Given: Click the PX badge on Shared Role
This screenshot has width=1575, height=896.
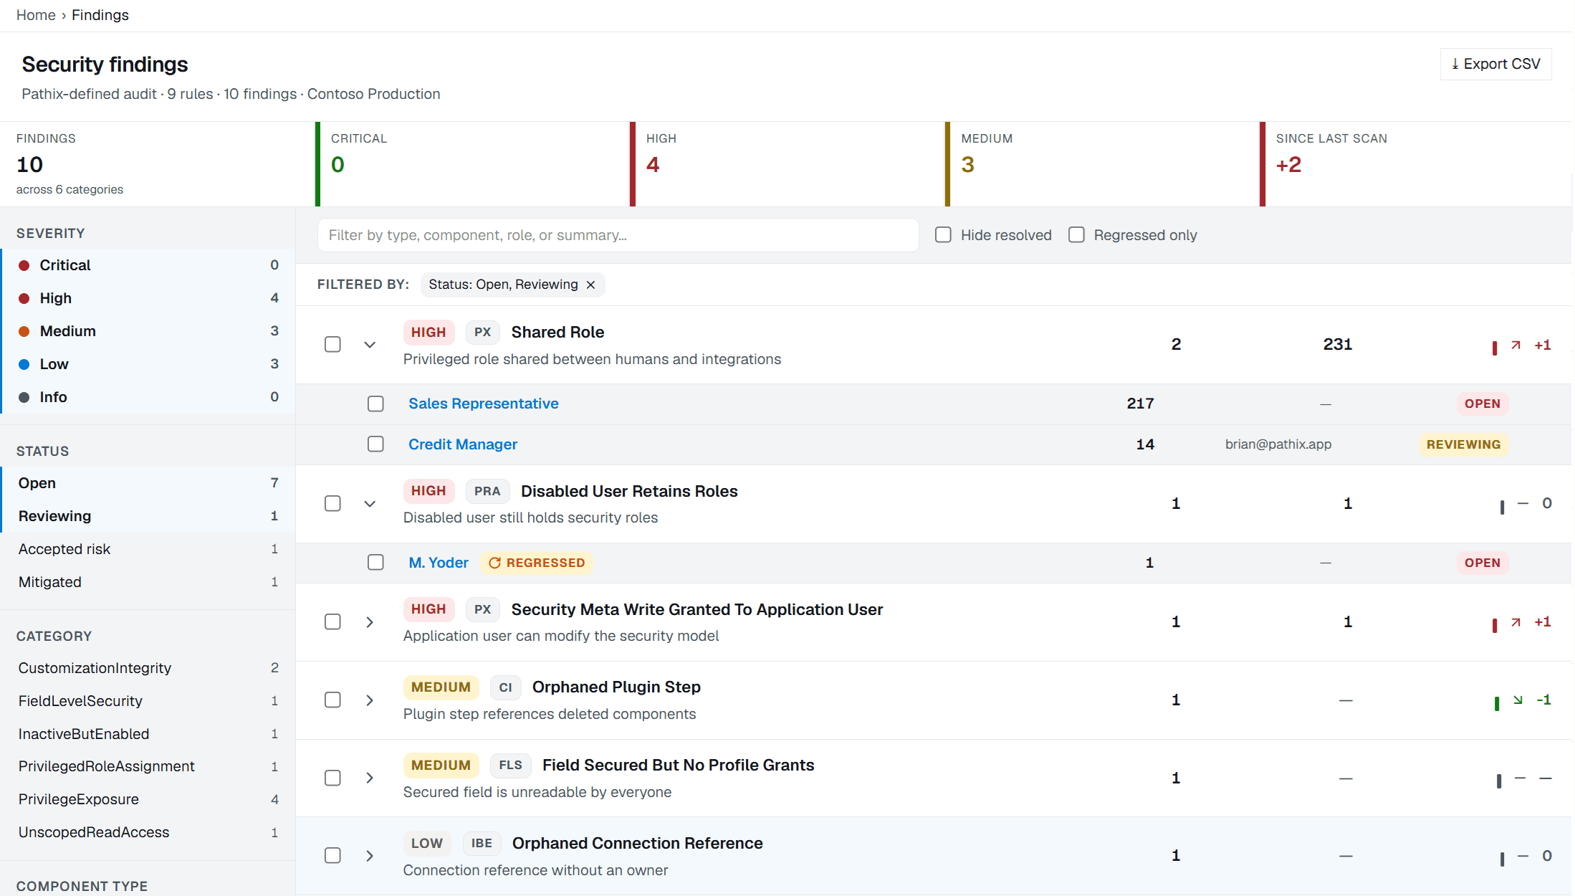Looking at the screenshot, I should (482, 332).
